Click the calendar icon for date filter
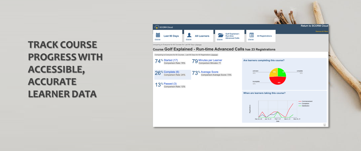Viewport: 361px width, 151px height. coord(158,35)
